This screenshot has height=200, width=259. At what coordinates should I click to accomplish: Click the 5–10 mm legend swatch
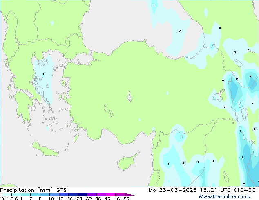coord(45,195)
